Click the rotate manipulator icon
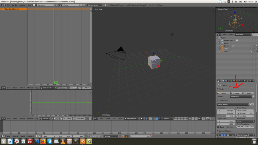The image size is (258, 145). [159, 119]
